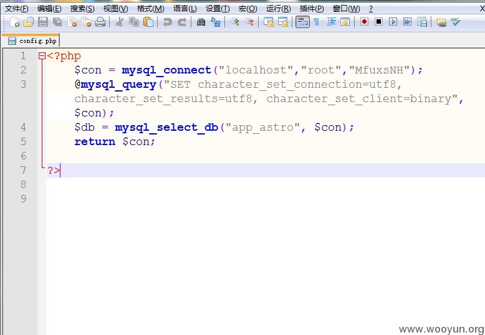Collapse the <?php fold block

[42, 56]
